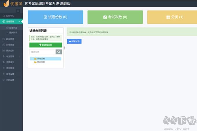
Task: Focus the category search input field
Action: pos(42,52)
